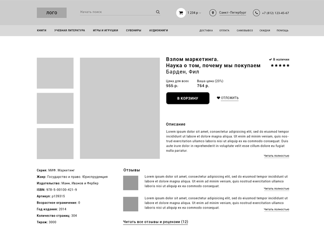324x243 pixels.
Task: Click the phone number +7 (812) 123-45-67
Action: [x=275, y=13]
